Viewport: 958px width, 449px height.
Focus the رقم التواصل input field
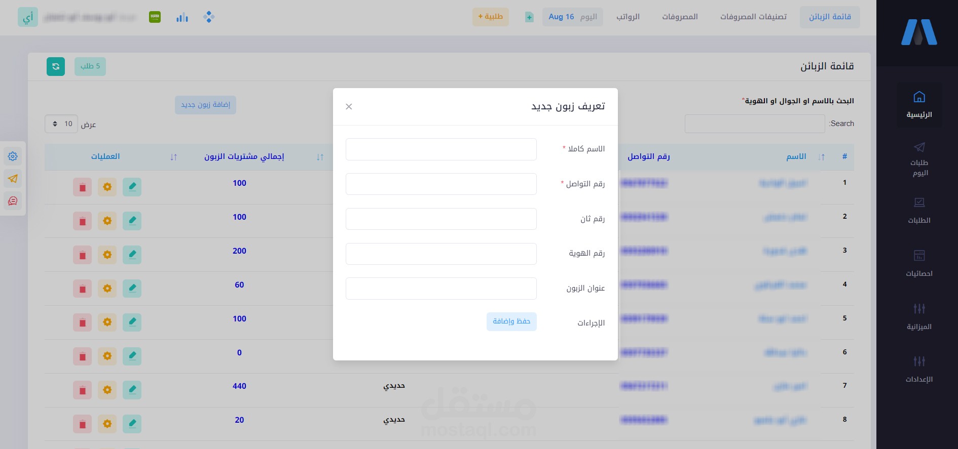point(441,184)
